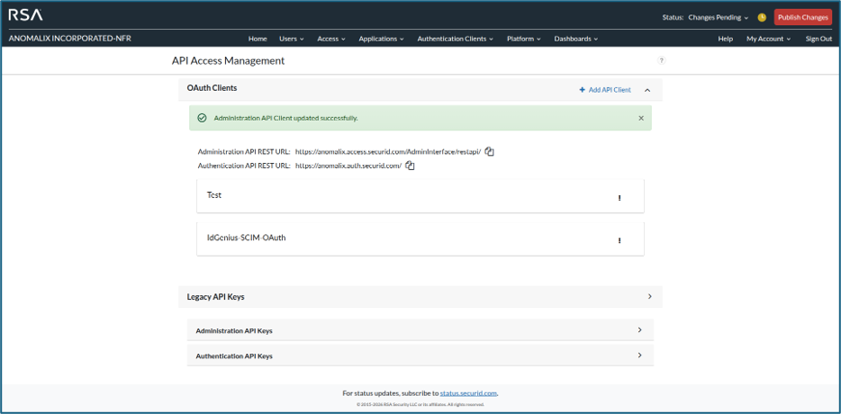Viewport: 841px width, 414px height.
Task: Select the Test OAuth client row
Action: point(420,195)
